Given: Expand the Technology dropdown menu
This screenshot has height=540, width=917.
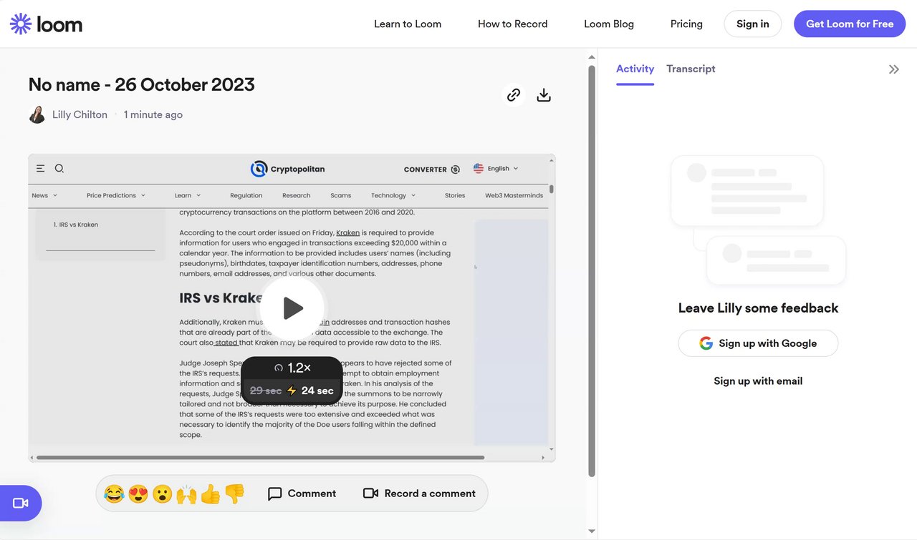Looking at the screenshot, I should (393, 195).
